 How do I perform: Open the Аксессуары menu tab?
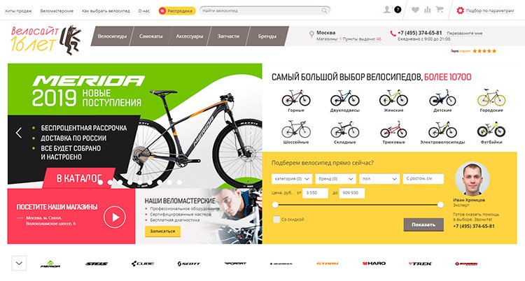[190, 36]
